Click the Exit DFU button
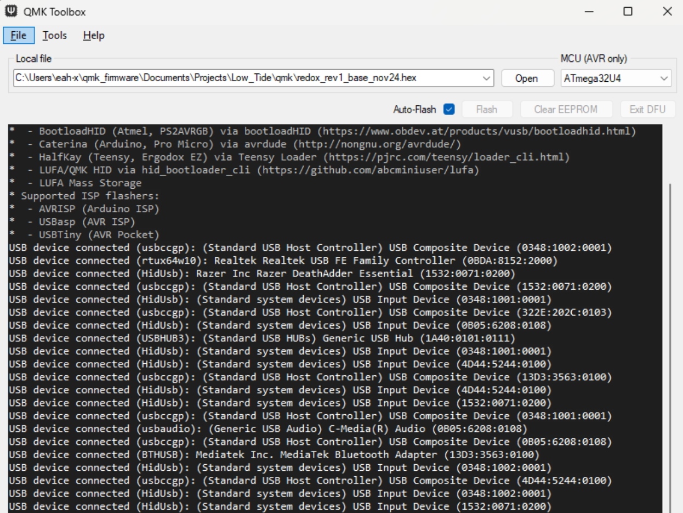683x513 pixels. [647, 109]
